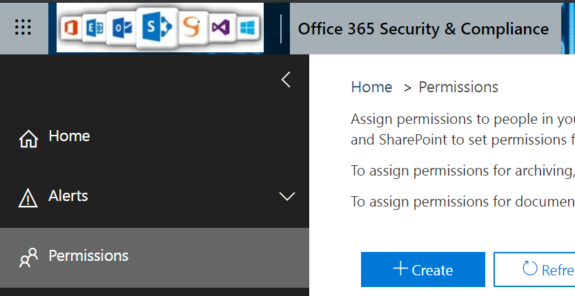Click the Office 365 Security & Compliance title
This screenshot has height=296, width=575.
point(423,29)
